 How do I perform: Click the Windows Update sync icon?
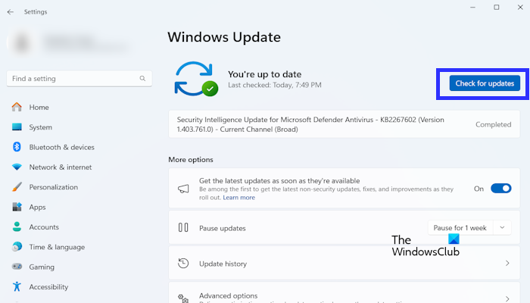tap(196, 79)
